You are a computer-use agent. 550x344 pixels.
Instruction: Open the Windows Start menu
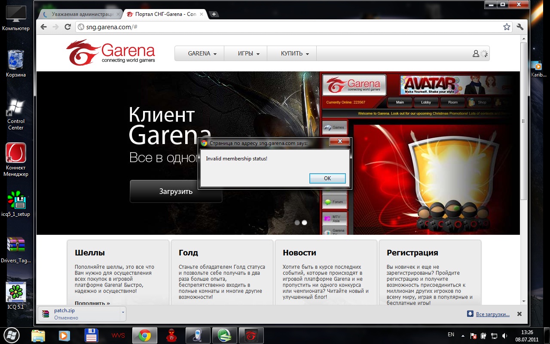12,335
